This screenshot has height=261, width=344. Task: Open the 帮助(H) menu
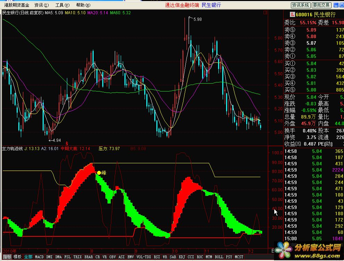83,5
